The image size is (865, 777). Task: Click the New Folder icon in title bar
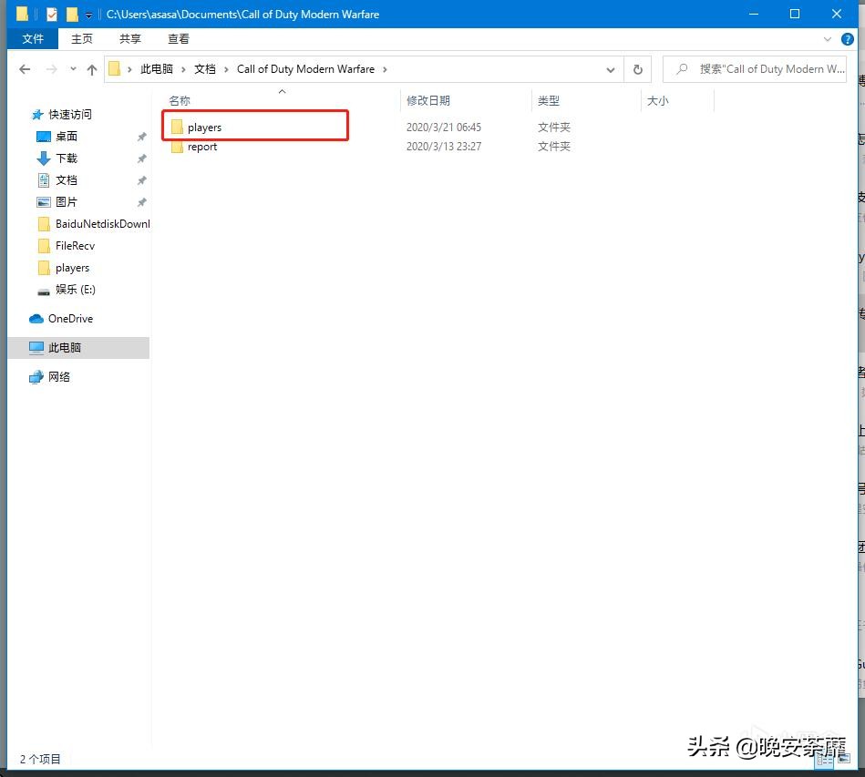pyautogui.click(x=72, y=15)
